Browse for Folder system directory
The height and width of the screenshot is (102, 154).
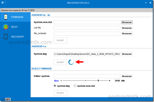(x=127, y=76)
